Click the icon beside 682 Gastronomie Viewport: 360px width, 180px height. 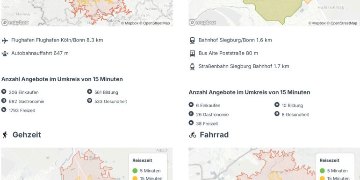[x=4, y=101]
